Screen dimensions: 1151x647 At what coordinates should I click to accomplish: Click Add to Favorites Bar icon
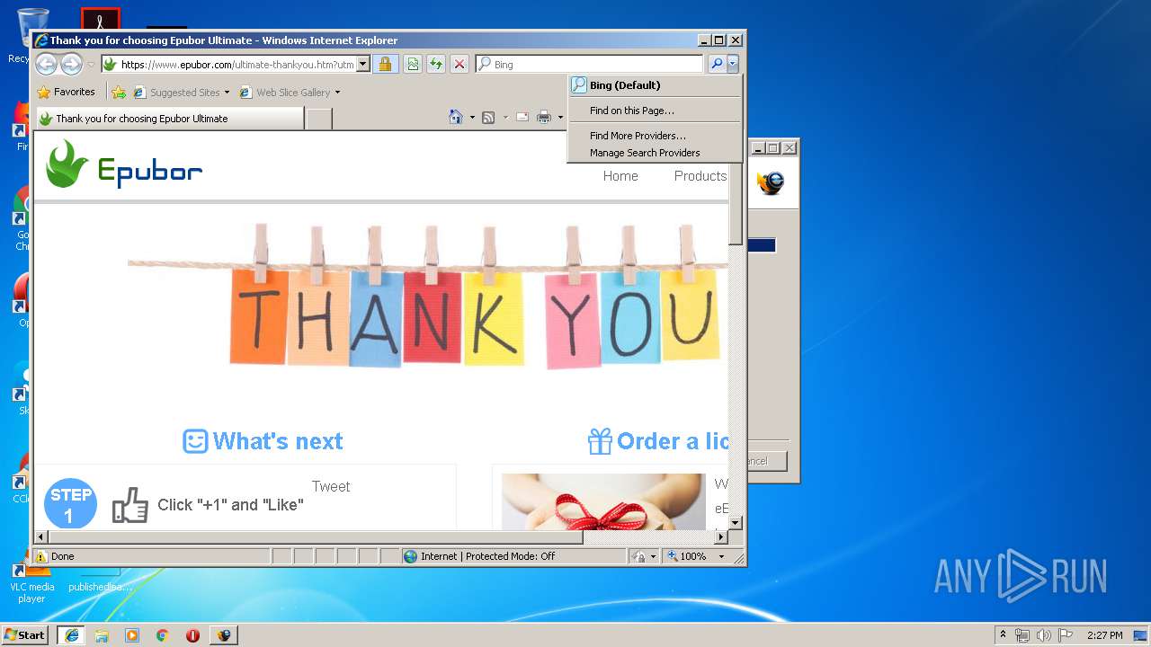[119, 92]
